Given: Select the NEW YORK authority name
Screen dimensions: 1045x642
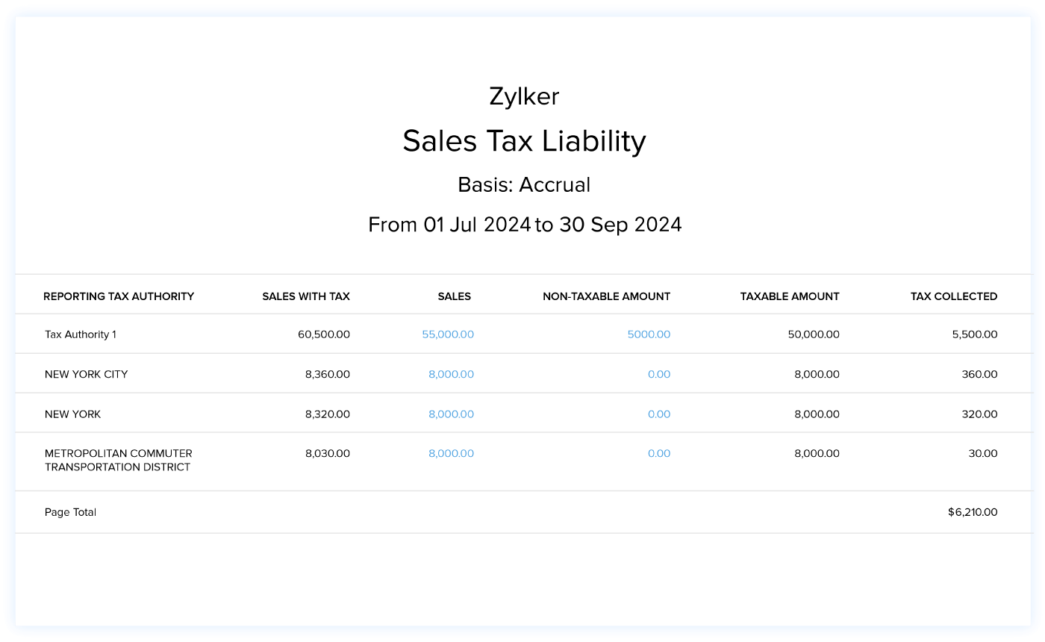Looking at the screenshot, I should click(x=73, y=414).
